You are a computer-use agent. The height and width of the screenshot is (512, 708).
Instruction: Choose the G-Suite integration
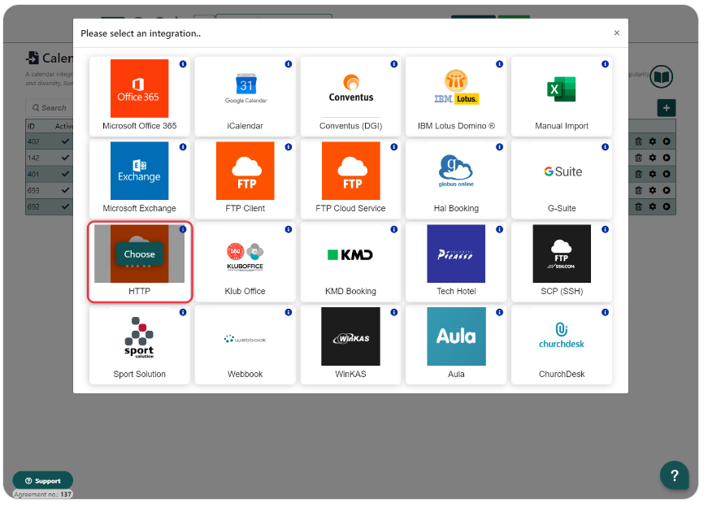click(562, 179)
